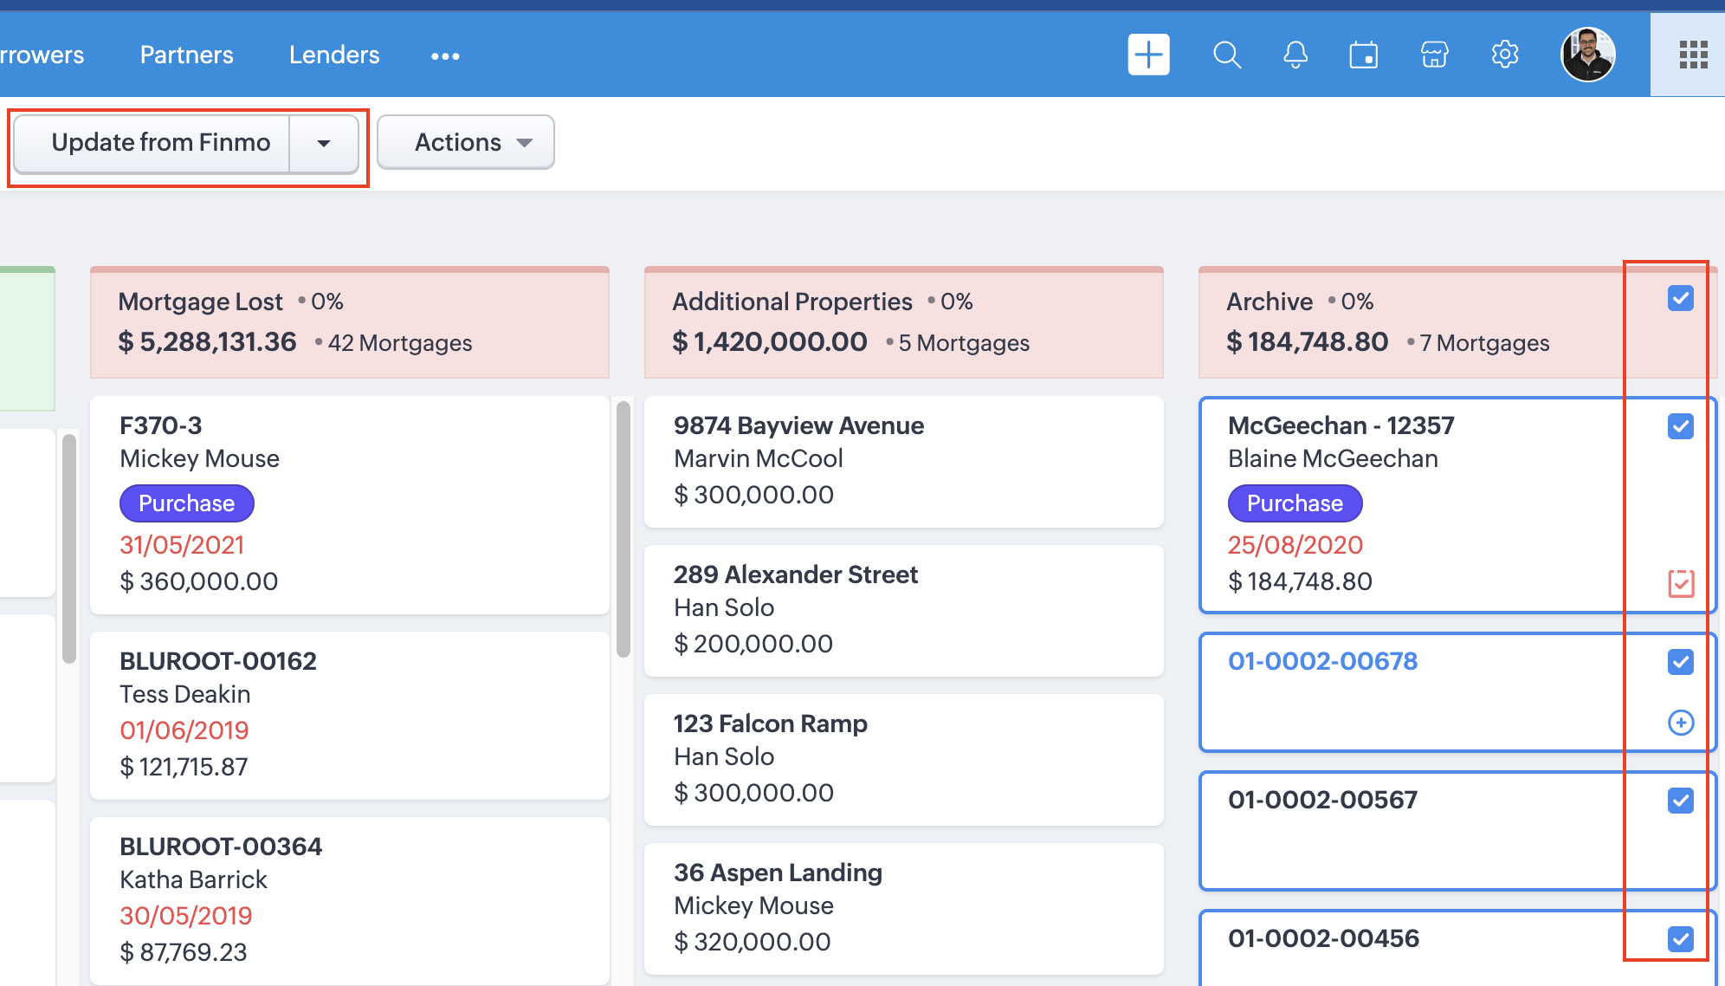This screenshot has width=1725, height=986.
Task: Switch to the Lenders tab
Action: click(334, 55)
